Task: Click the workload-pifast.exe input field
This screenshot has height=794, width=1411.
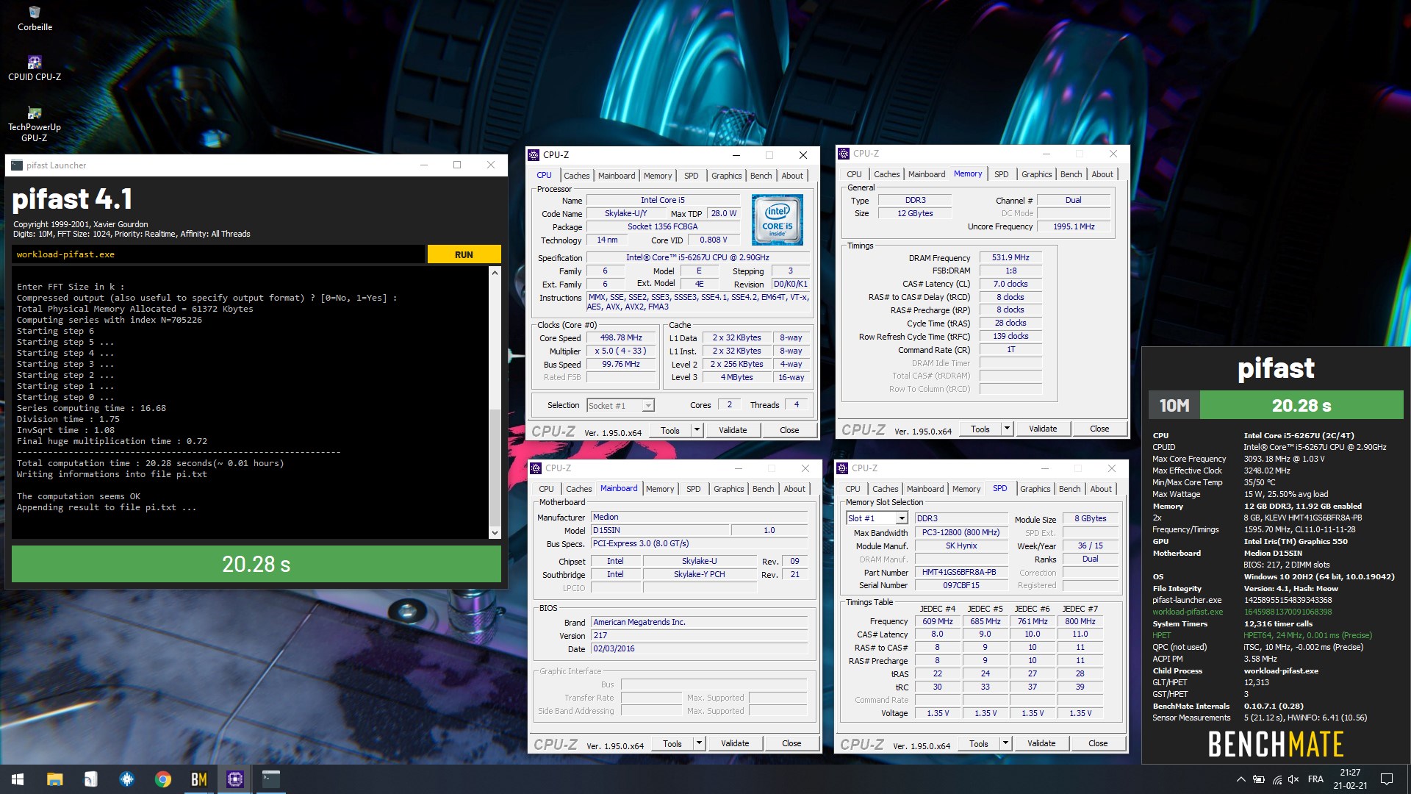Action: [x=218, y=254]
